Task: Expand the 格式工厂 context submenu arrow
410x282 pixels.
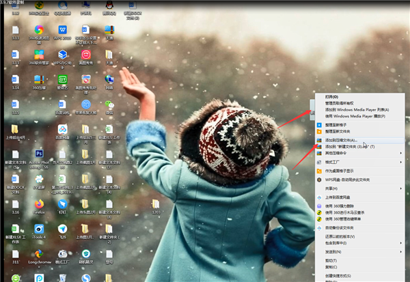Action: point(401,163)
